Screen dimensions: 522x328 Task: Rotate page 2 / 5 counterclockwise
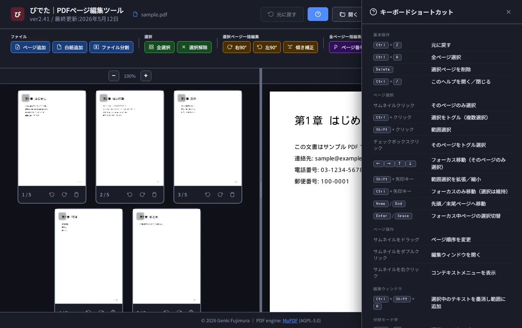click(x=130, y=195)
